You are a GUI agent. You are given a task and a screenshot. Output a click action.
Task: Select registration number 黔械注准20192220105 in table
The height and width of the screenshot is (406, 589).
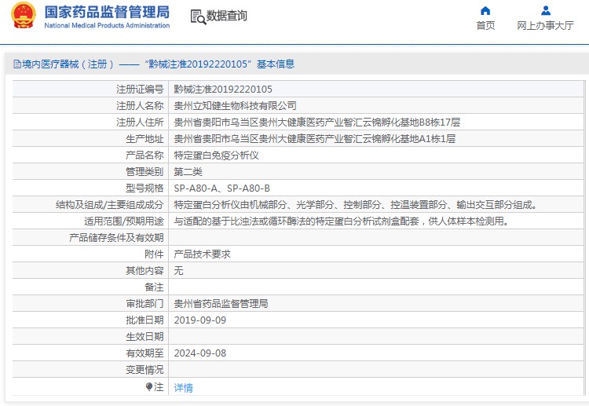(x=223, y=90)
